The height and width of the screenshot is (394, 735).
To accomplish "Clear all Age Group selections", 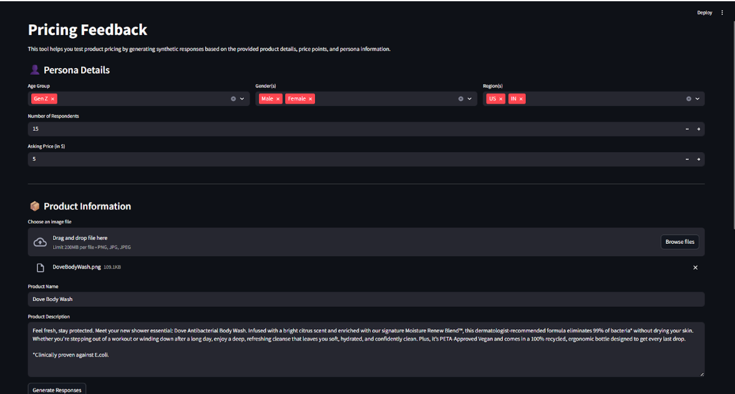I will pyautogui.click(x=233, y=99).
